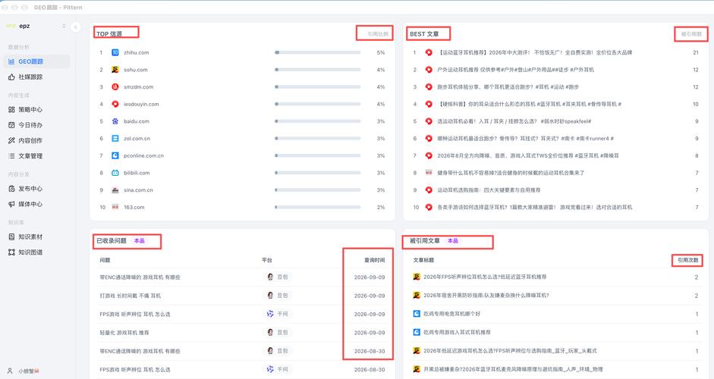714x379 pixels.
Task: Open cited article 2026年低延迟游戏耳机怎么选
Action: pos(510,351)
